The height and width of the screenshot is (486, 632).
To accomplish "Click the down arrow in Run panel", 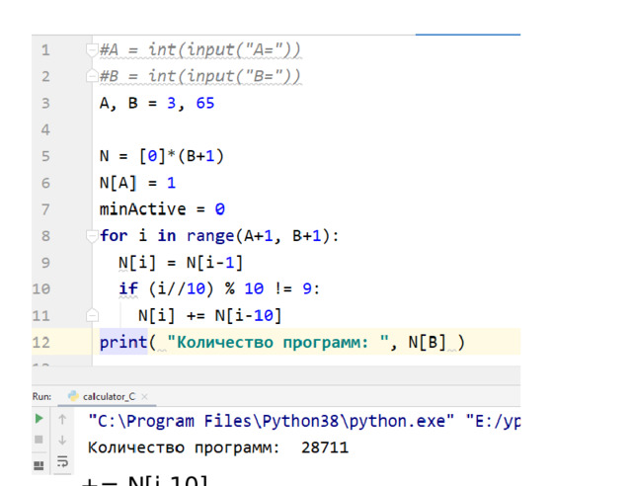I will 62,440.
